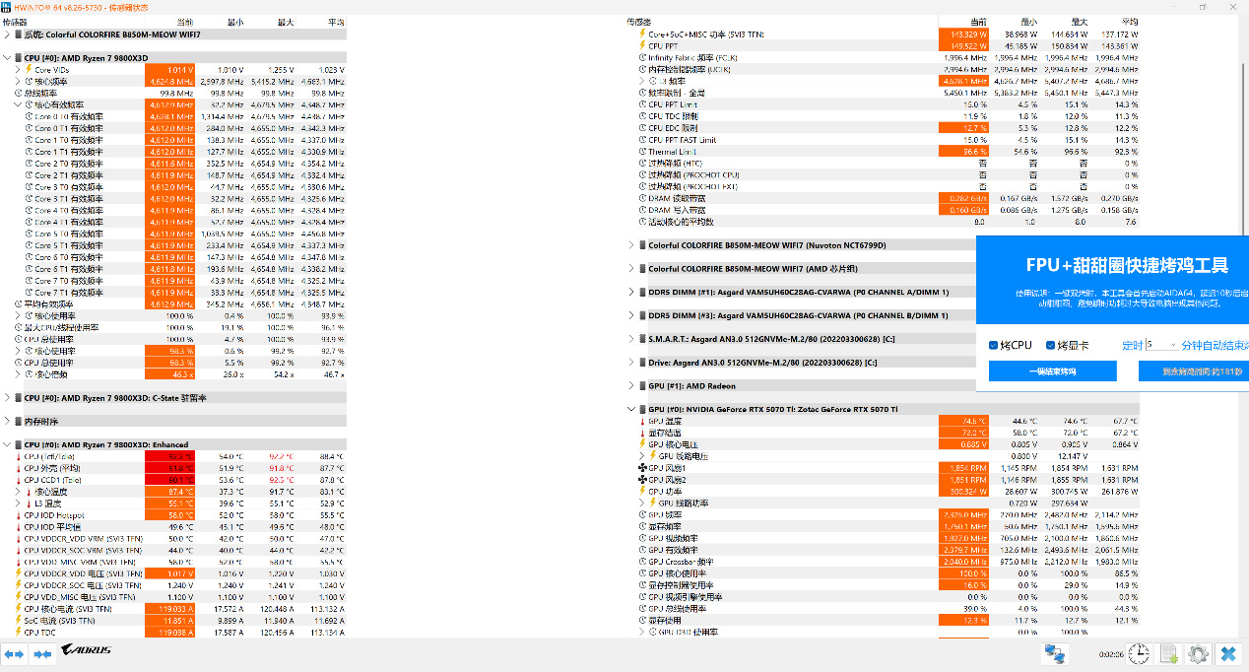This screenshot has height=672, width=1249.
Task: Collapse the AMD Ryzen 7 9800X3D Enhanced section
Action: [7, 444]
